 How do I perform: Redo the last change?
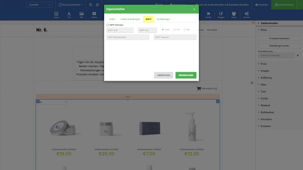[98, 5]
